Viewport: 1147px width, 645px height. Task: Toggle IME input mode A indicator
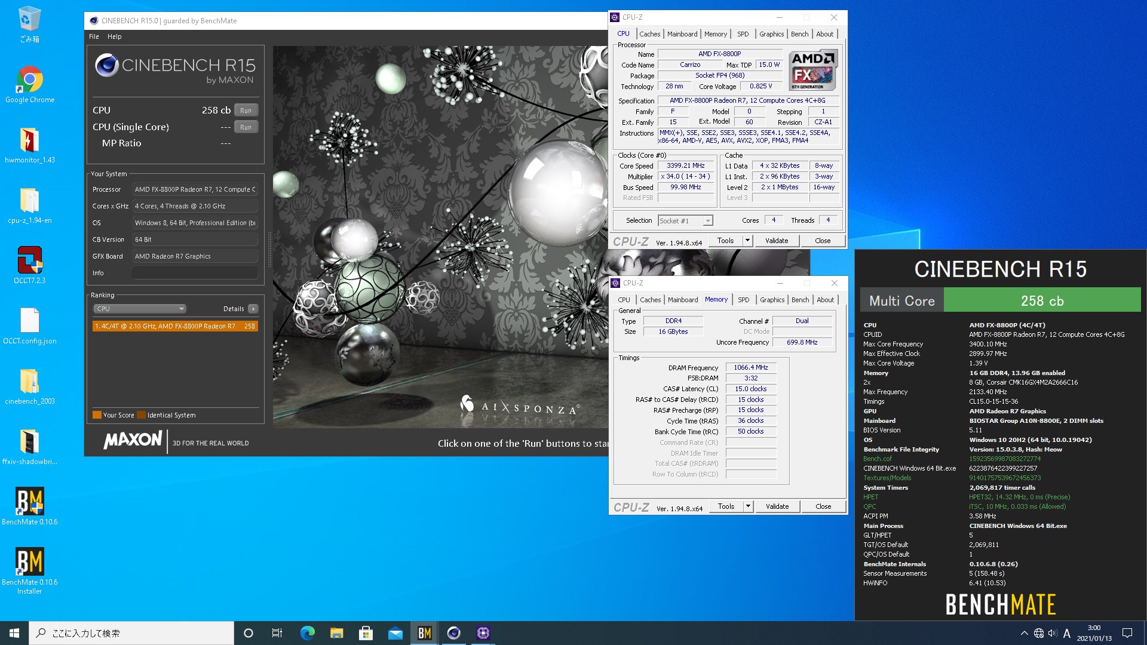1067,633
